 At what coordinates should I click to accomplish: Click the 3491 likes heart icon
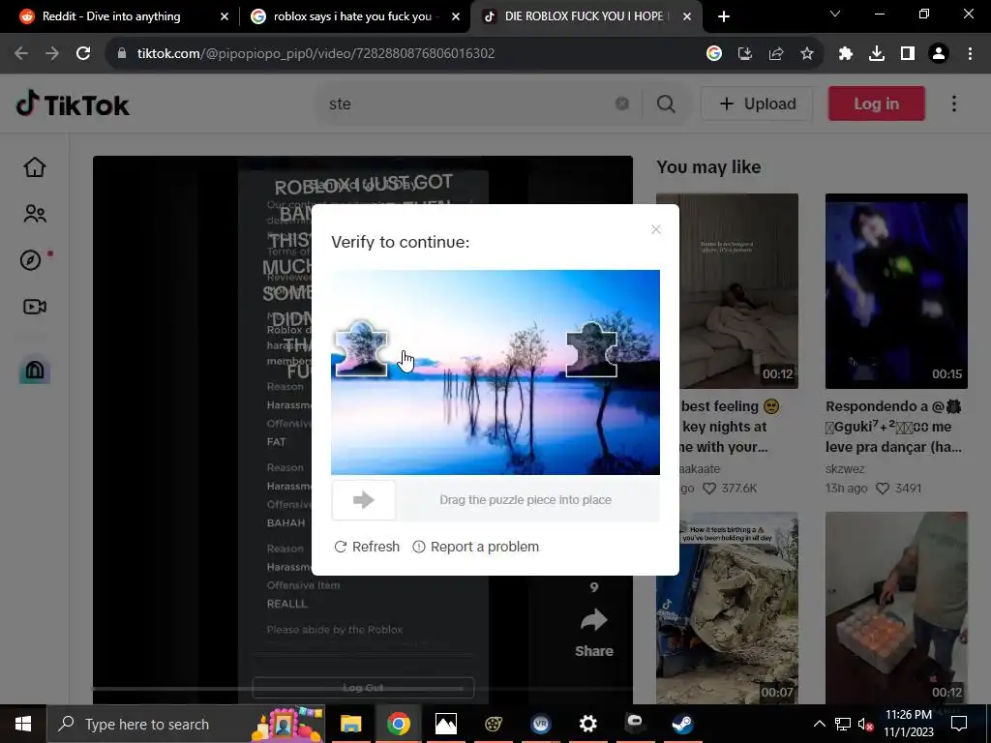point(883,489)
